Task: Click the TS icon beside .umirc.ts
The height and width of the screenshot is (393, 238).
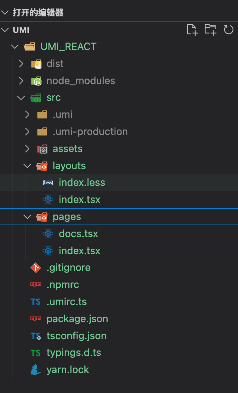Action: point(36,302)
